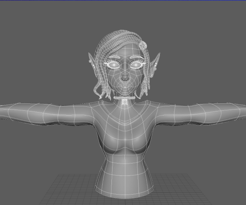This screenshot has width=246, height=205.
Task: Pick the eyebrow above the screen-right eye
Action: click(137, 57)
